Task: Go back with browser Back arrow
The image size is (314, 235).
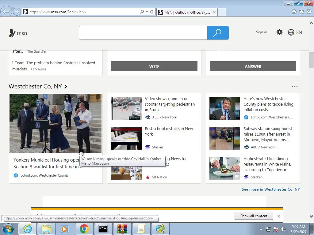Action: 6,12
